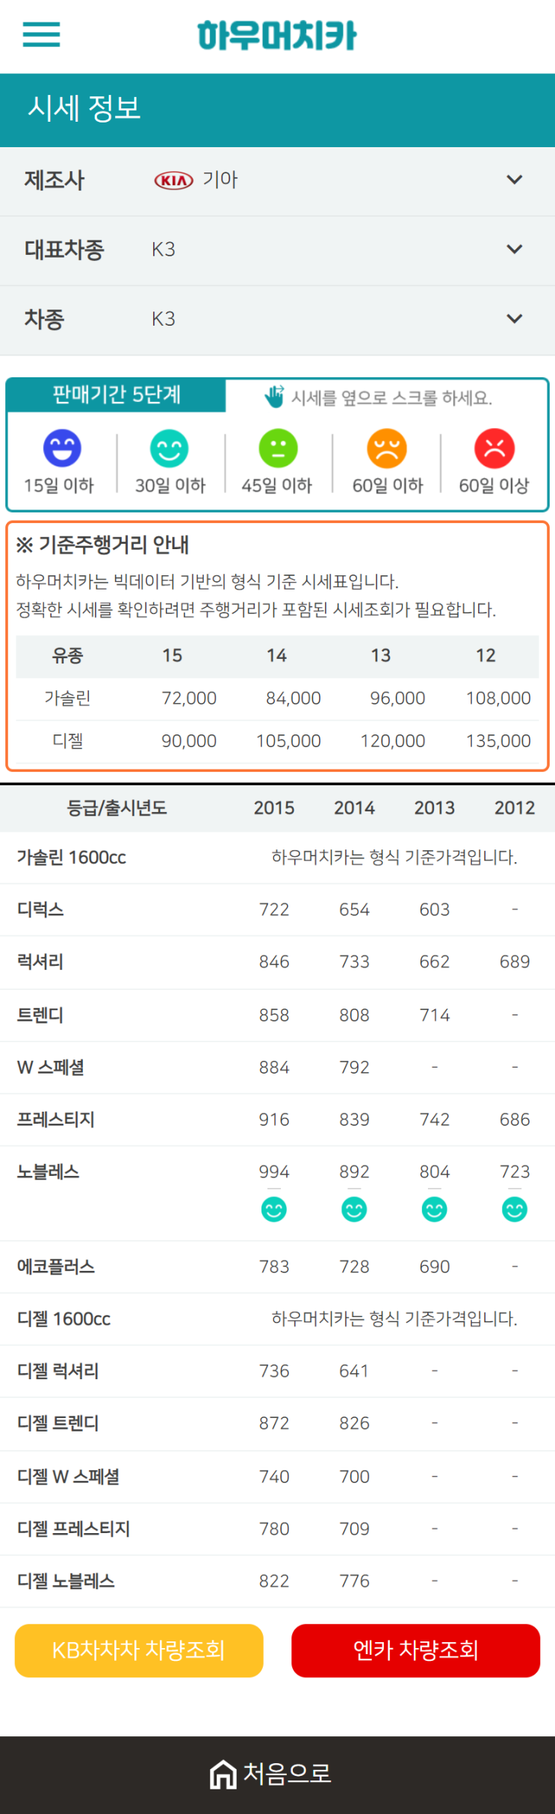Select the orange 60일 이하 sad face
Viewport: 555px width, 1814px height.
pyautogui.click(x=387, y=448)
